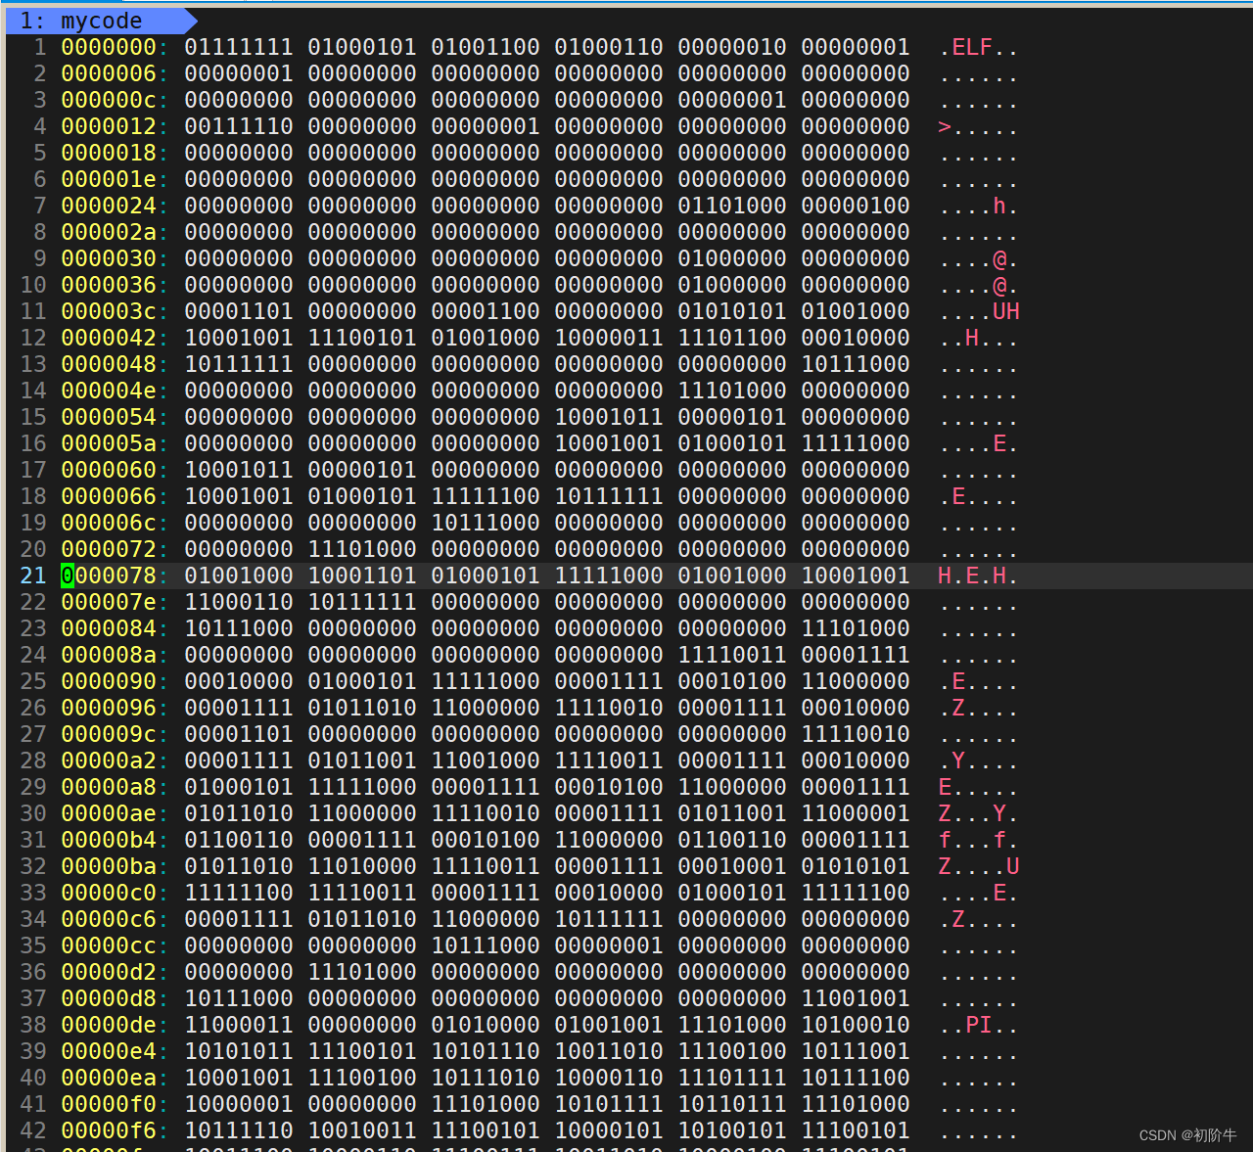Select the "..H..." ASCII text
Viewport: 1253px width, 1152px height.
[978, 338]
